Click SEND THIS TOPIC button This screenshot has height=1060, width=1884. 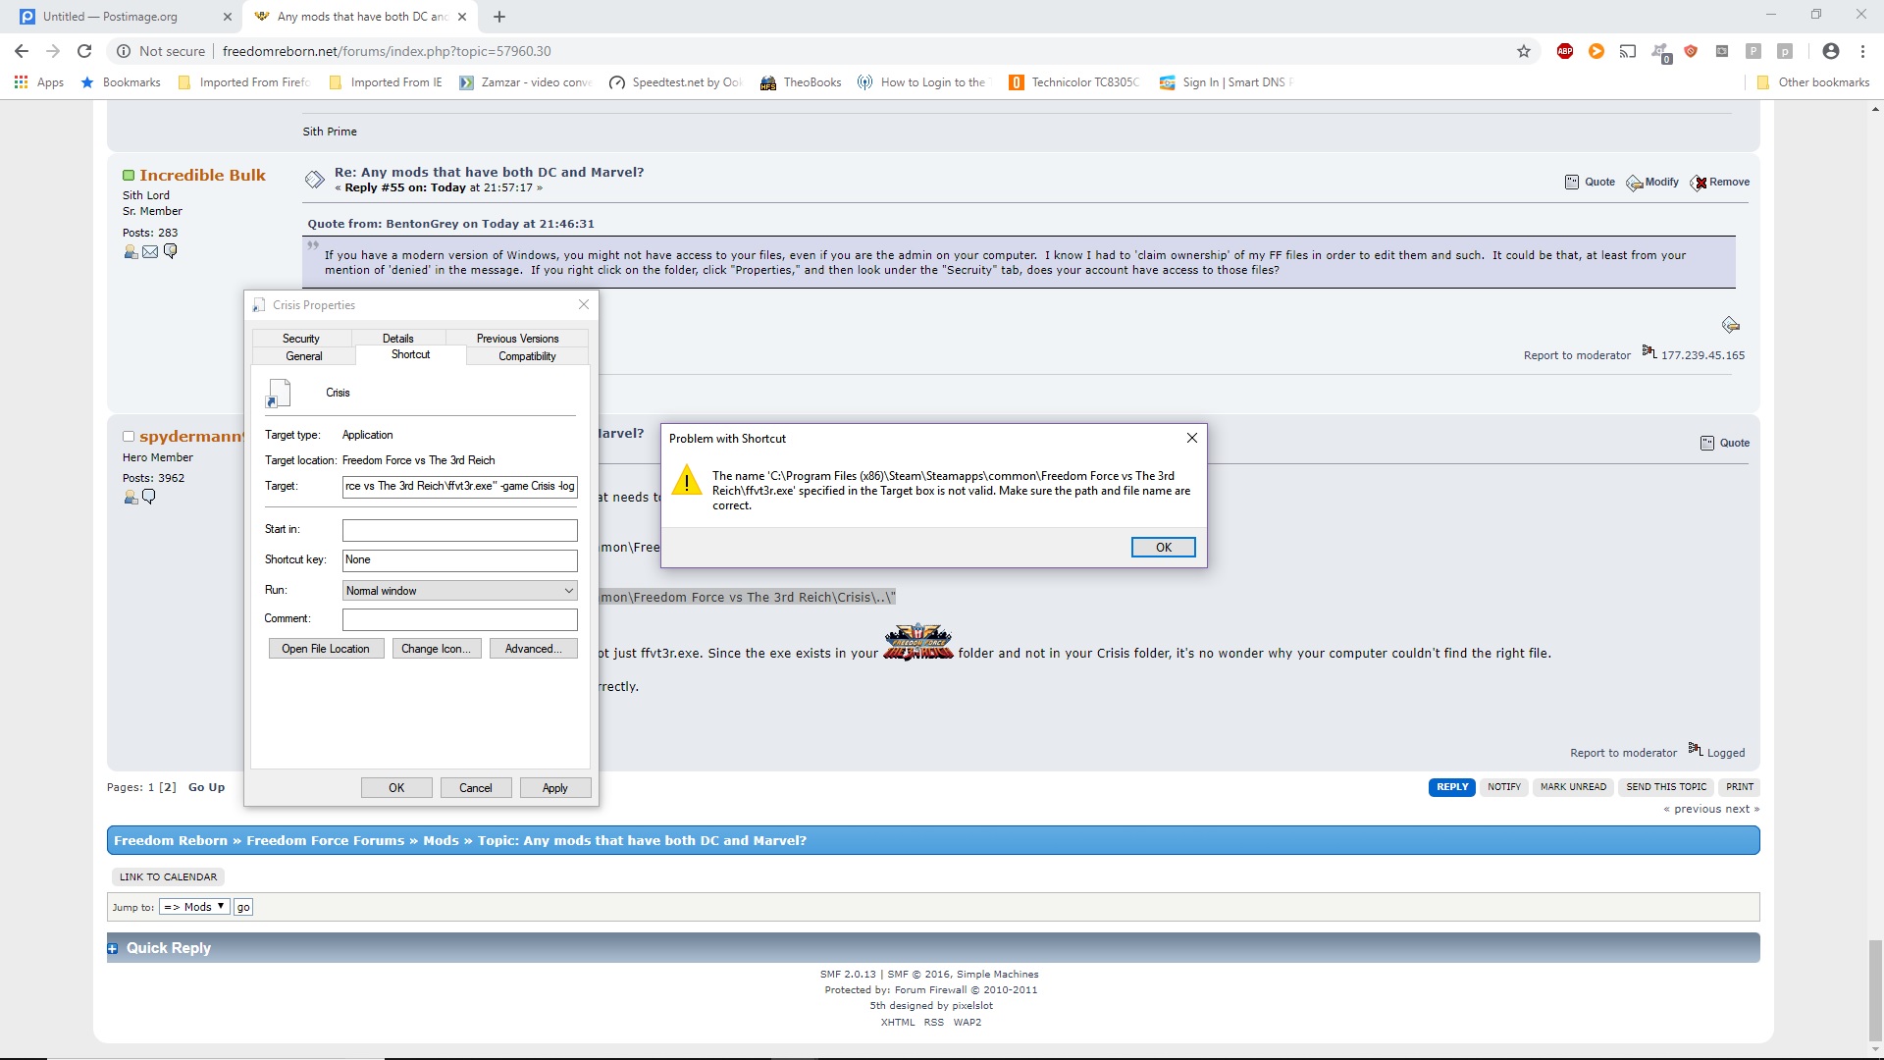coord(1666,787)
